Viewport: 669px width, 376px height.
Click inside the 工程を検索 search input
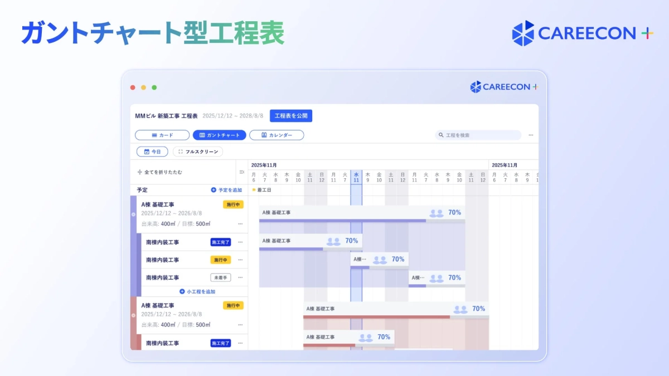pyautogui.click(x=479, y=135)
